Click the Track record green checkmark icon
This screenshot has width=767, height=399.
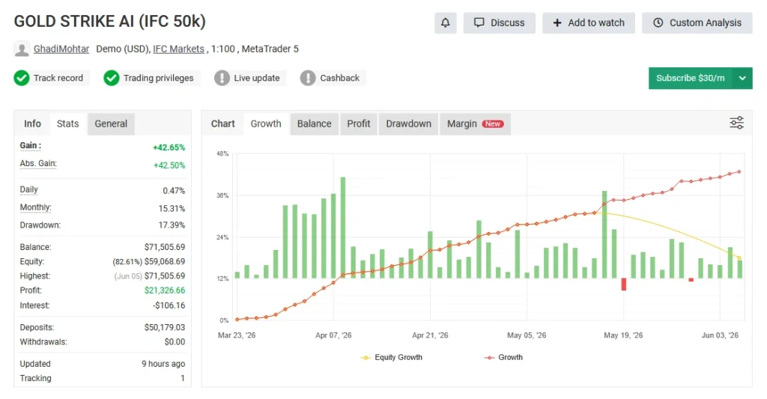point(22,78)
